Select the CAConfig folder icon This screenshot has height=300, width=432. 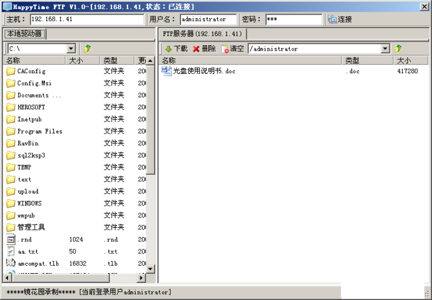click(11, 71)
